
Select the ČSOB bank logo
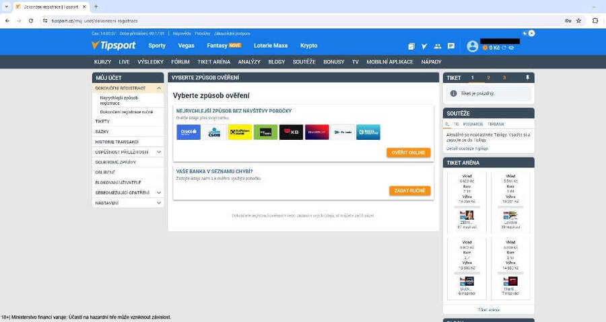click(214, 132)
